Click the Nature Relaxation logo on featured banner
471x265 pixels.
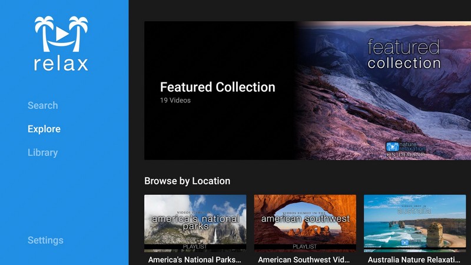pos(406,148)
